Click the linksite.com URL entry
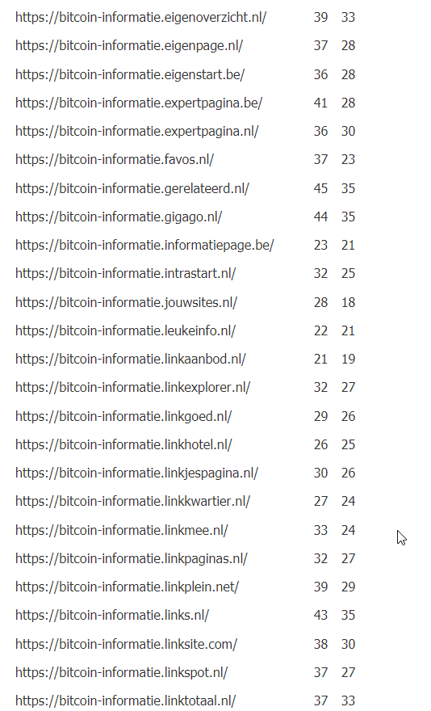This screenshot has height=711, width=431. pyautogui.click(x=127, y=645)
